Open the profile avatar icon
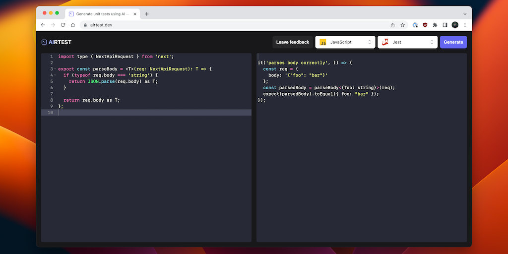Image resolution: width=508 pixels, height=254 pixels. coord(455,25)
